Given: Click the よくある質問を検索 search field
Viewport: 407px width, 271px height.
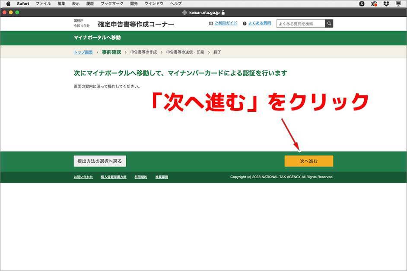Looking at the screenshot, I should pyautogui.click(x=301, y=24).
